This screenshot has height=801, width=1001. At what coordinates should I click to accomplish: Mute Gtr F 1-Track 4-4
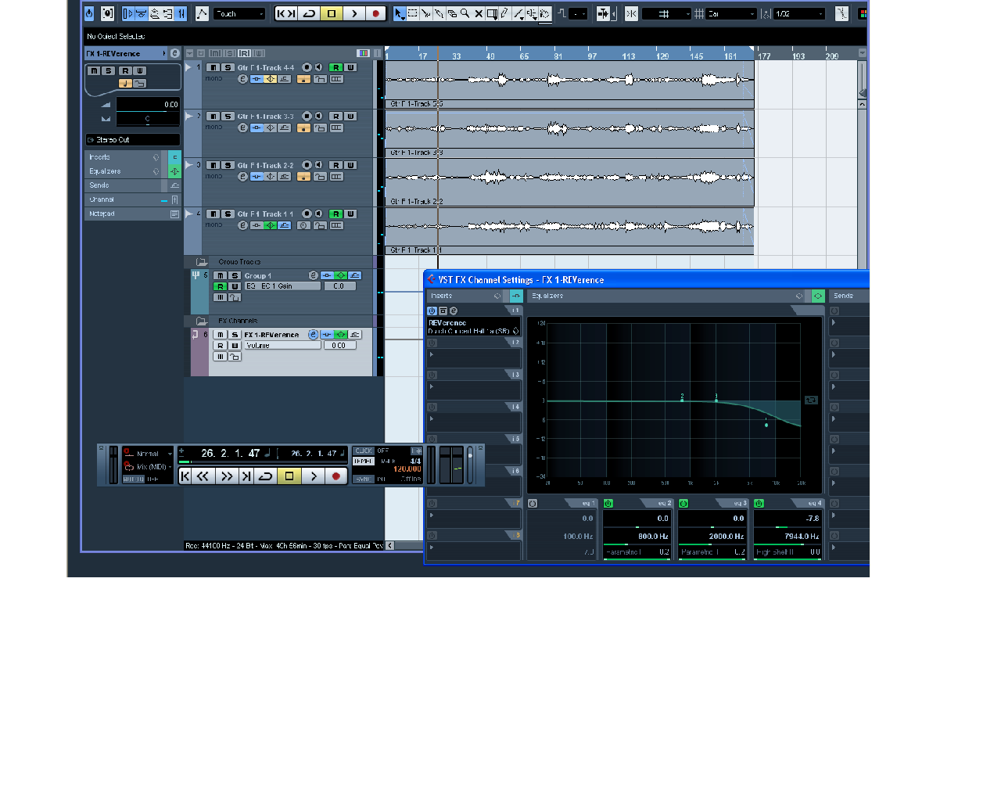213,67
